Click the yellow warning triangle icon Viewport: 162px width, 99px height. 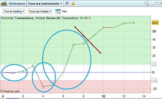pyautogui.click(x=73, y=3)
